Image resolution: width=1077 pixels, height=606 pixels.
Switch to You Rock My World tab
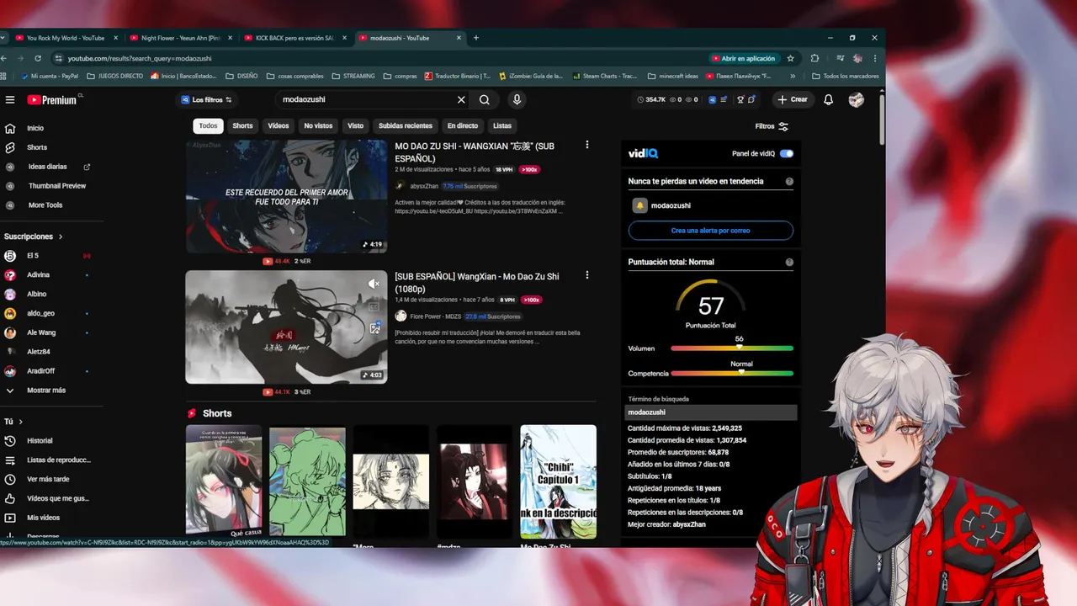[66, 38]
